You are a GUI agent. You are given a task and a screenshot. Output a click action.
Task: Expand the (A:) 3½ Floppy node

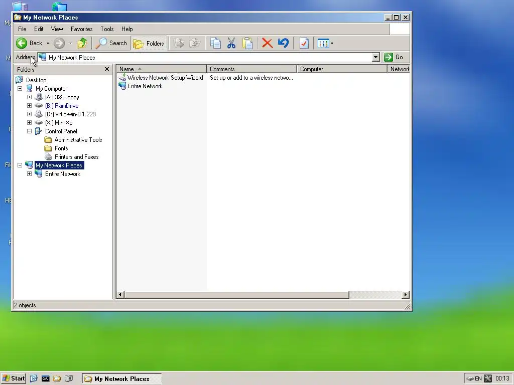30,97
